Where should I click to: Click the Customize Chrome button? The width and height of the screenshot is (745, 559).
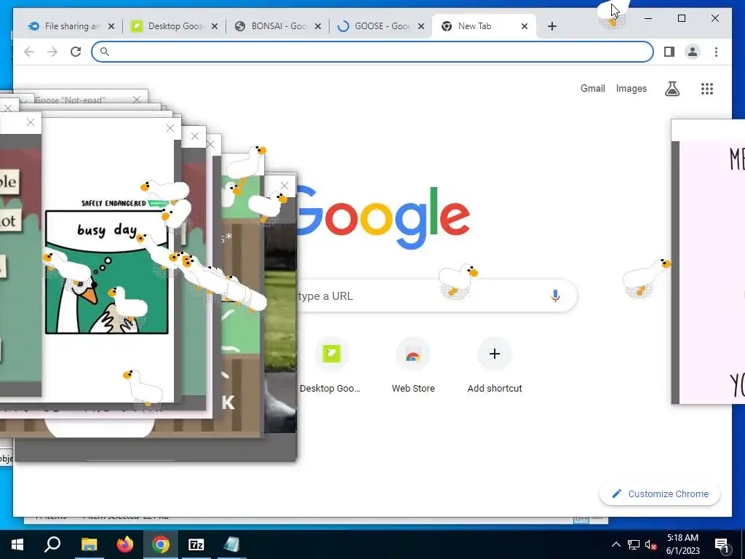coord(660,494)
